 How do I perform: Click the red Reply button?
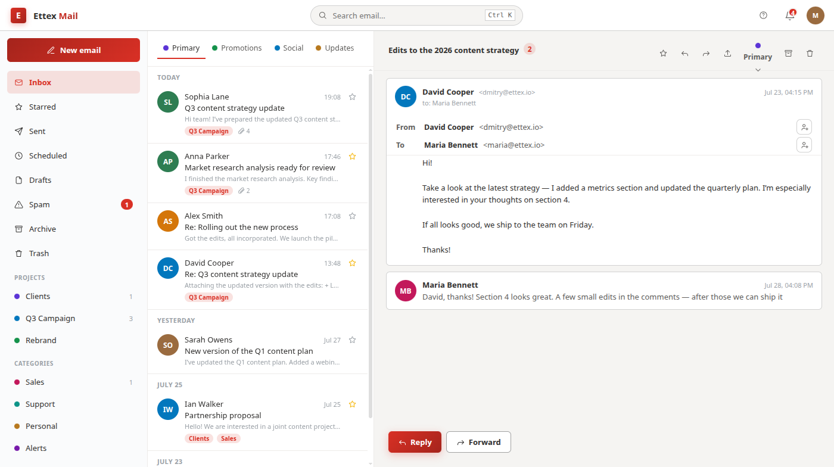pos(415,442)
